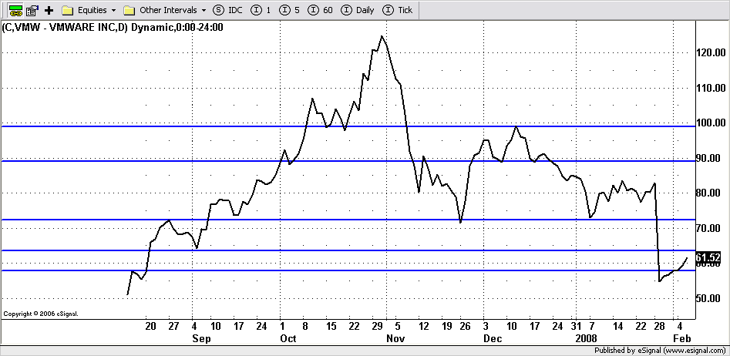The image size is (730, 356).
Task: Click the 61.52 current price label
Action: pos(708,257)
